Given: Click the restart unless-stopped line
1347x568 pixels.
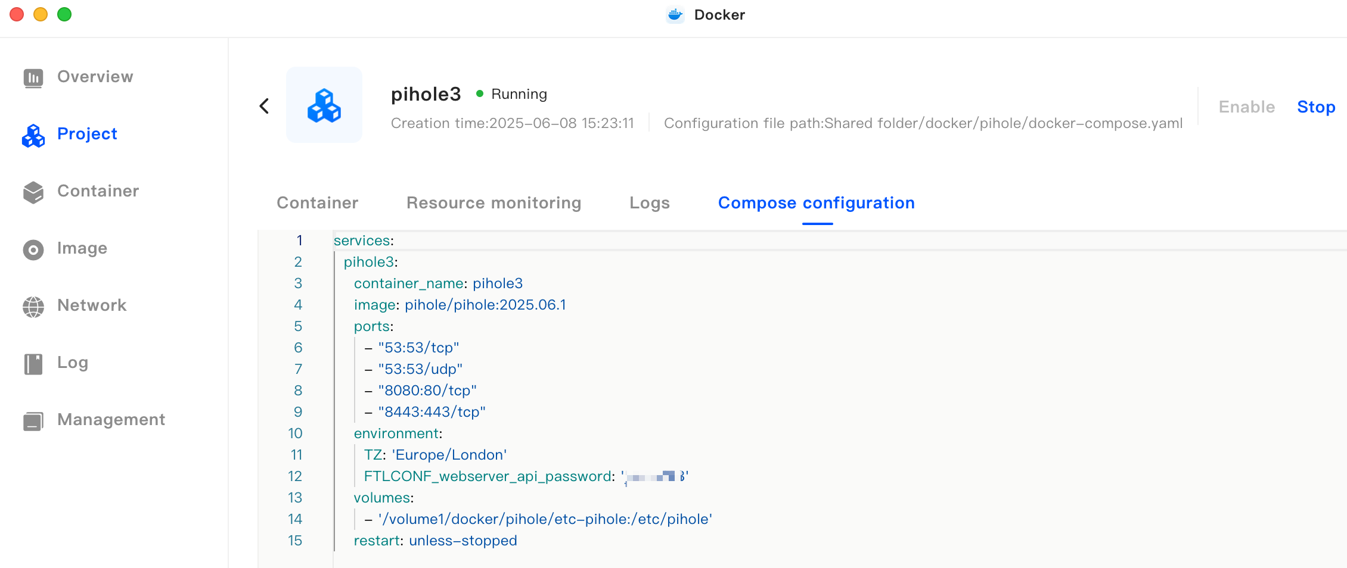Looking at the screenshot, I should 435,541.
